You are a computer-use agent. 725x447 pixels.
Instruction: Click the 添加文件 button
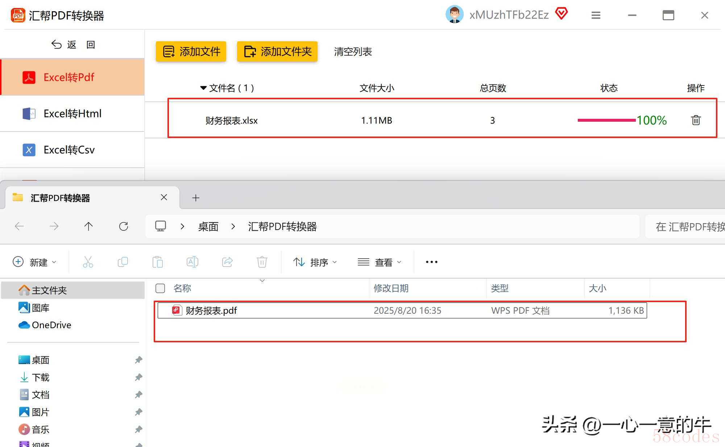pyautogui.click(x=191, y=51)
